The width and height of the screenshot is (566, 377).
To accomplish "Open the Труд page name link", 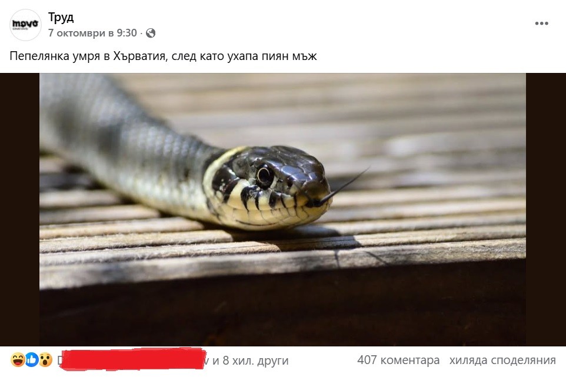I will [61, 17].
